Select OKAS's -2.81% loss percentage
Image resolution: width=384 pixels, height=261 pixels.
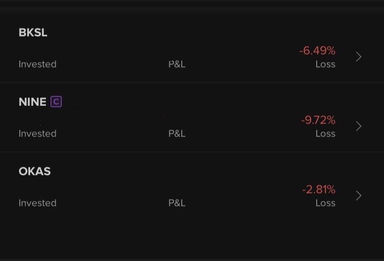tap(318, 190)
